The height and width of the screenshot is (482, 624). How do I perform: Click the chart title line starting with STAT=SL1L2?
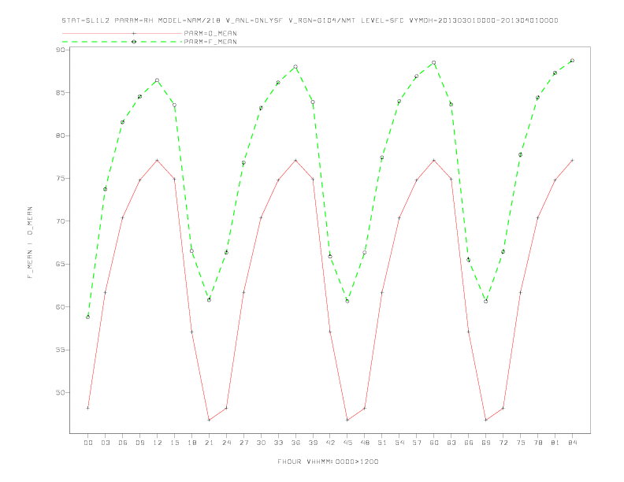point(310,20)
